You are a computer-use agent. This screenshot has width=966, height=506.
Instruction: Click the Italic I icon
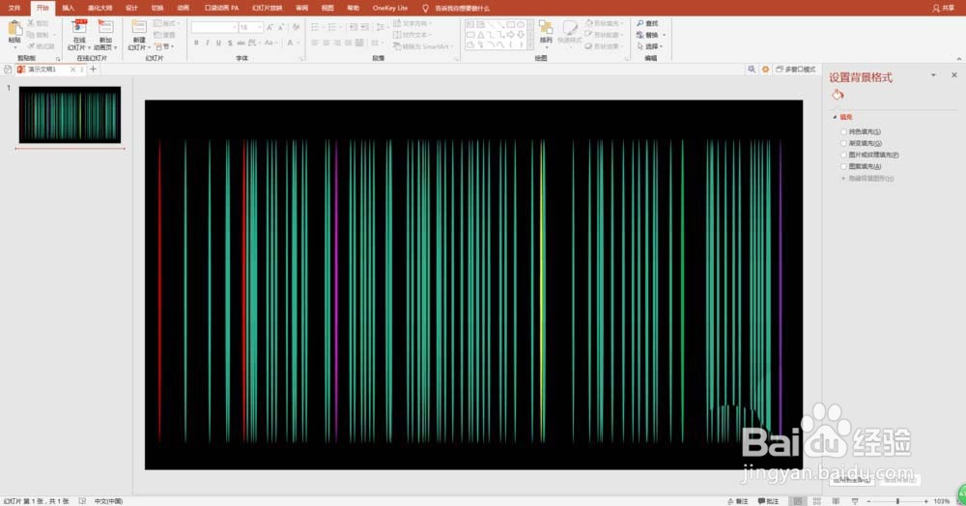[208, 43]
